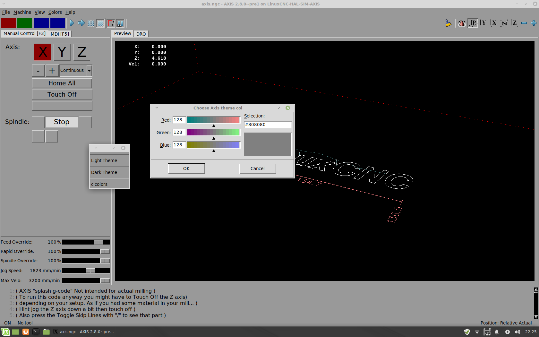Click the G-code listing scrollbar
539x337 pixels.
coord(536,303)
